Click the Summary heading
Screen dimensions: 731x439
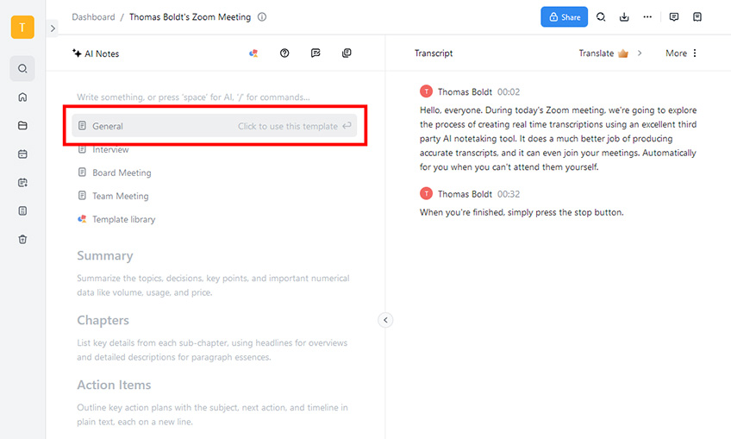(x=105, y=255)
